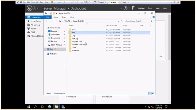The image size is (196, 110).
Task: Open Action Center notification icon
Action: 166,107
